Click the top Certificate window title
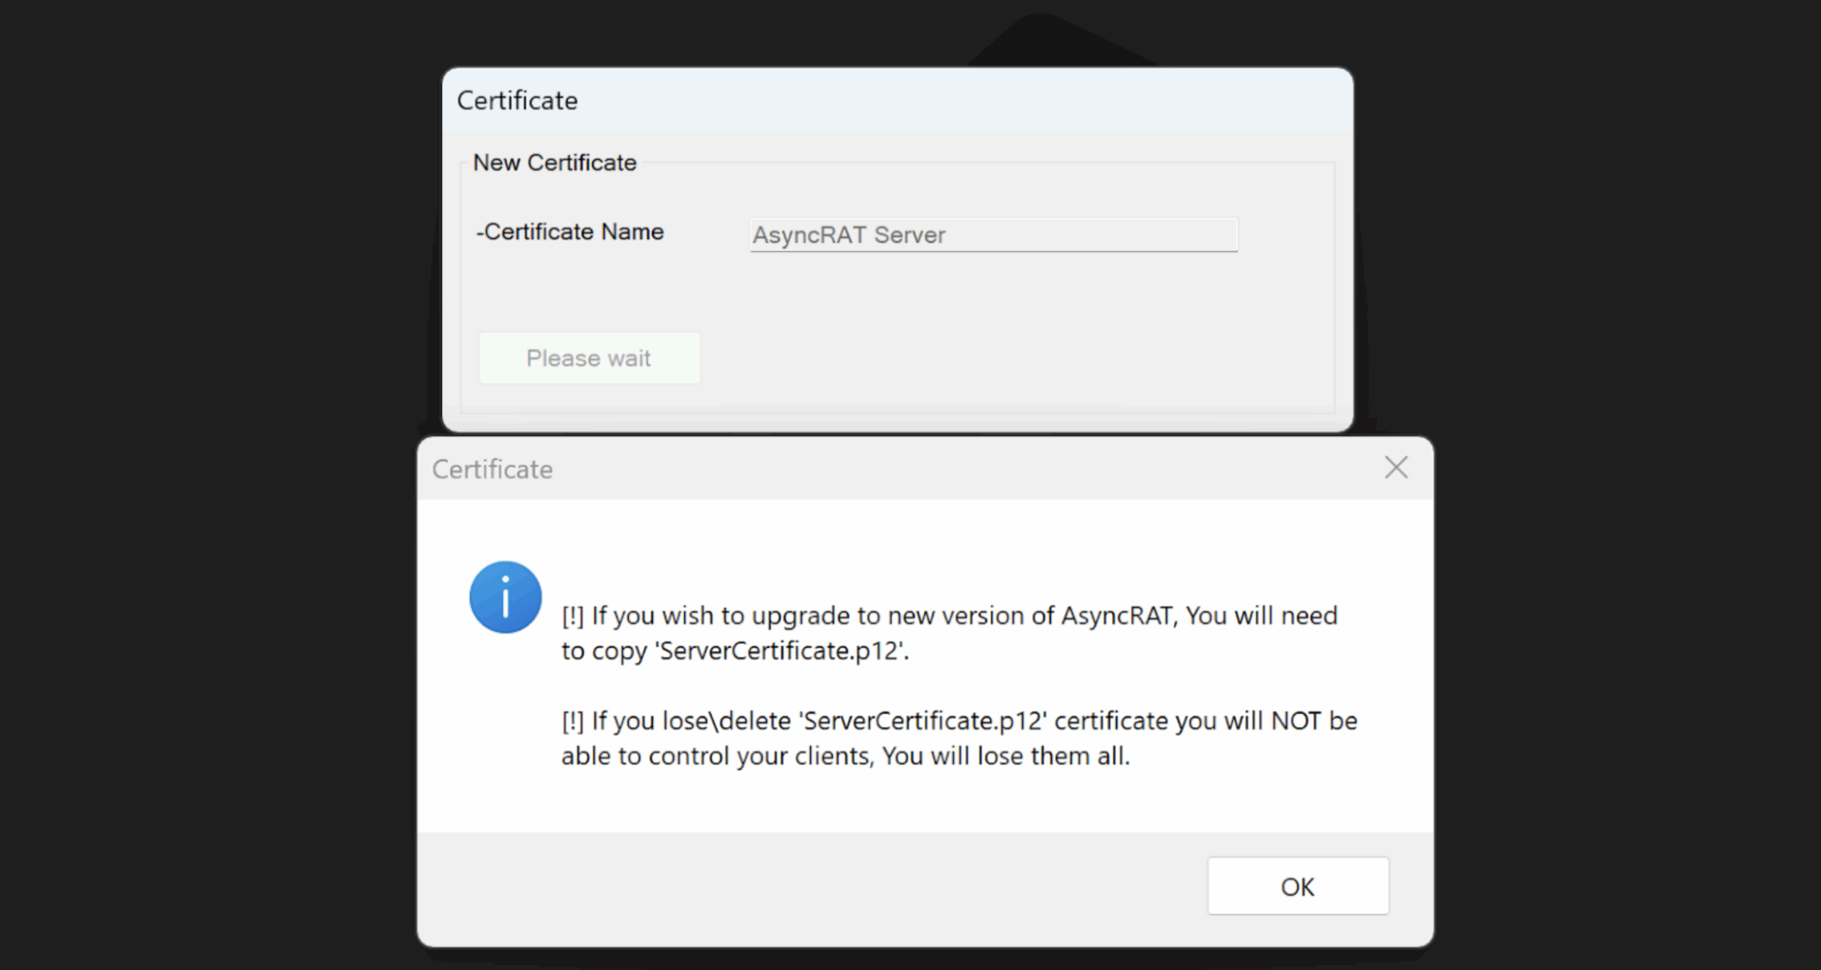 pyautogui.click(x=517, y=100)
